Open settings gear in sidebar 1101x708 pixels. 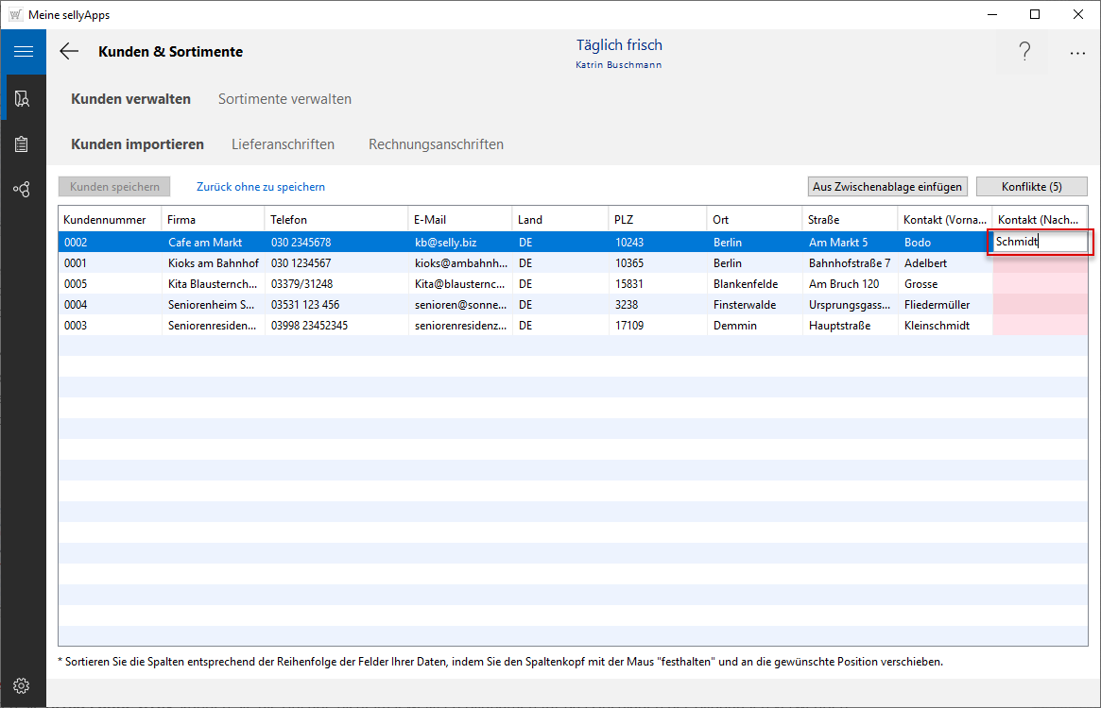point(22,685)
